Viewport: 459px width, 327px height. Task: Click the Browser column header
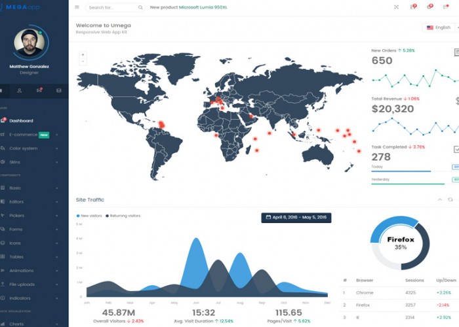(365, 281)
